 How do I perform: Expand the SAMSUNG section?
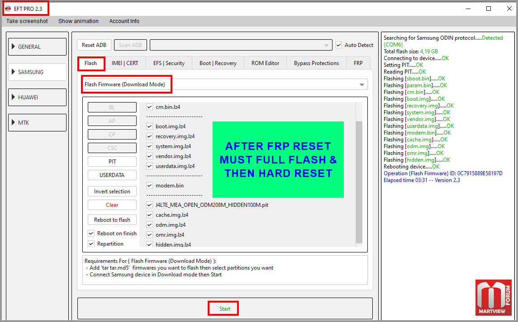(38, 72)
